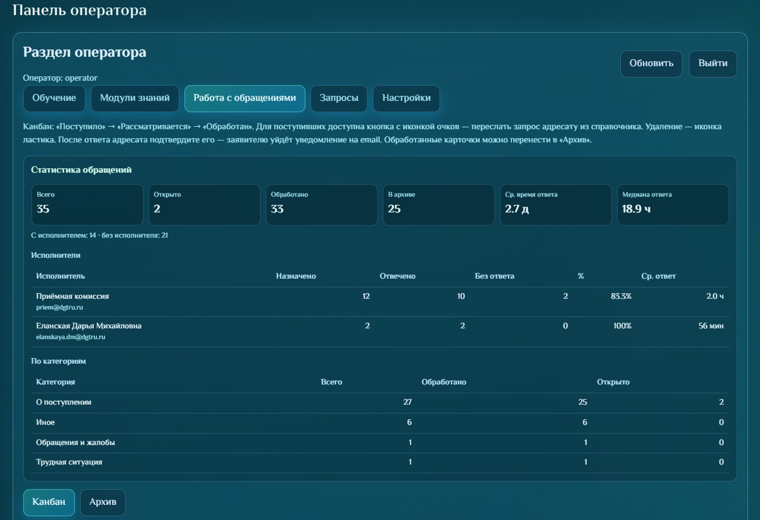Image resolution: width=760 pixels, height=520 pixels.
Task: Click the Обращения и жалобы category label
Action: tap(76, 442)
